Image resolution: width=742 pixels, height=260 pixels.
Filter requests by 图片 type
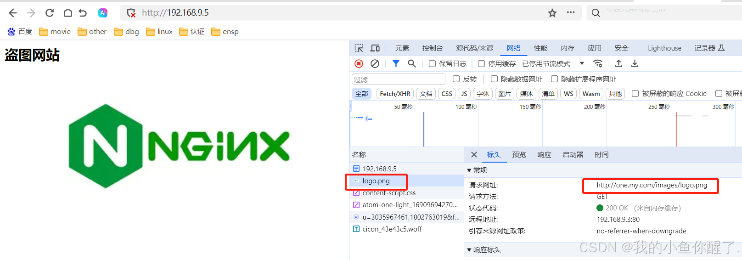click(505, 94)
